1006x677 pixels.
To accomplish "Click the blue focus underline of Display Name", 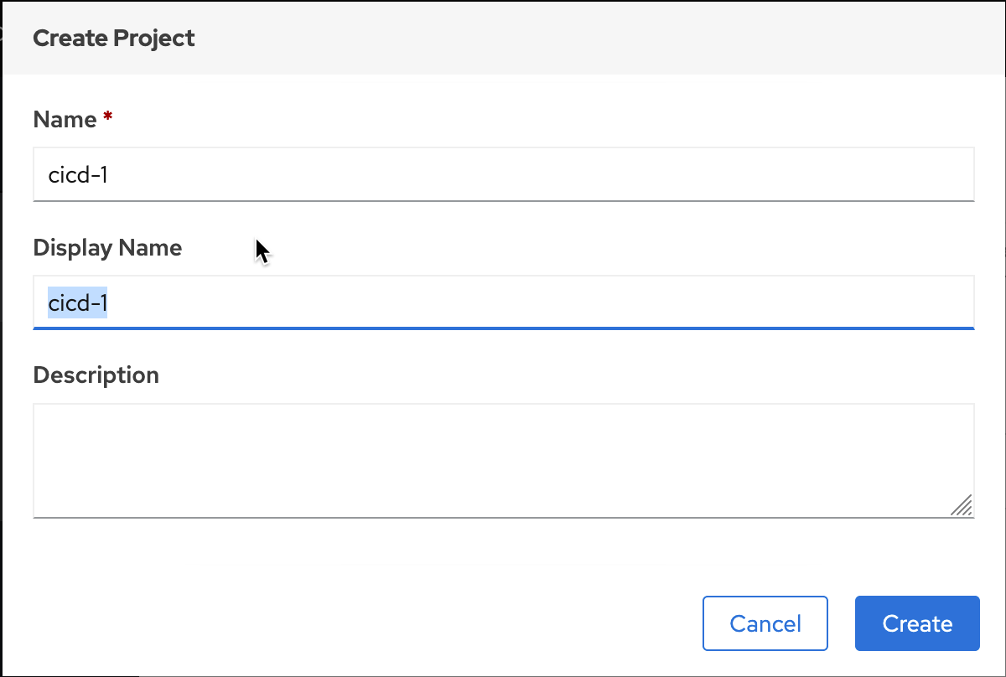I will point(504,328).
